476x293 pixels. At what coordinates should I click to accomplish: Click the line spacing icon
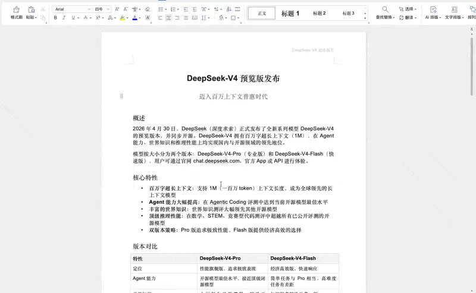203,18
